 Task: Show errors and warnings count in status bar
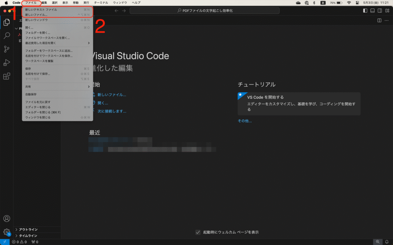click(19, 242)
